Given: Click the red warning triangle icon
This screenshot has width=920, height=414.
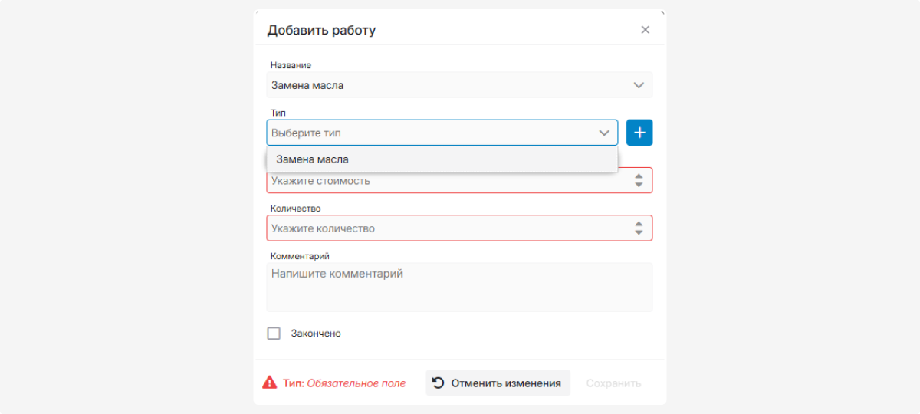Looking at the screenshot, I should pyautogui.click(x=270, y=383).
